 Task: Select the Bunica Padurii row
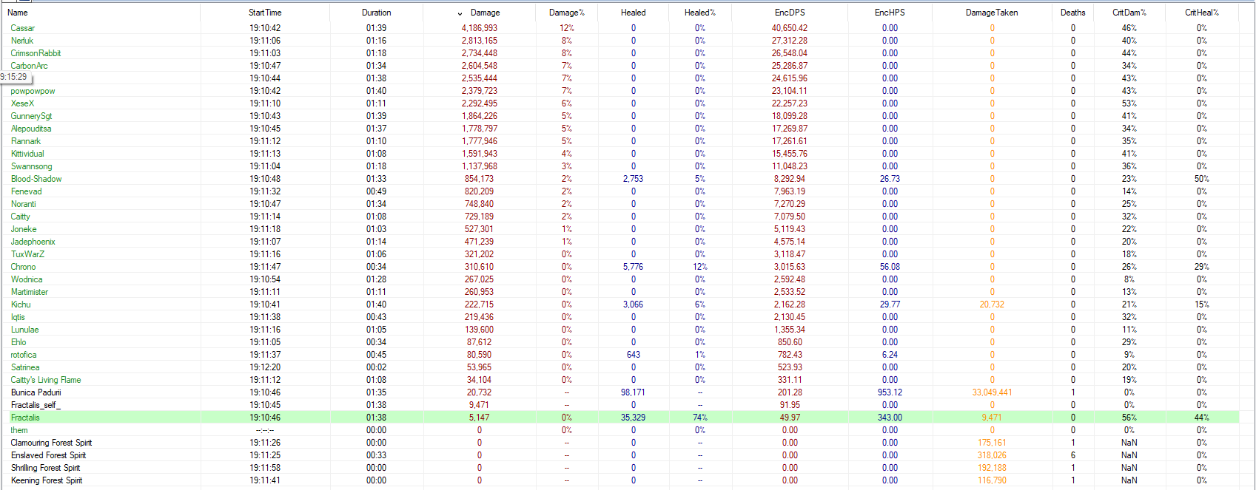(x=36, y=392)
